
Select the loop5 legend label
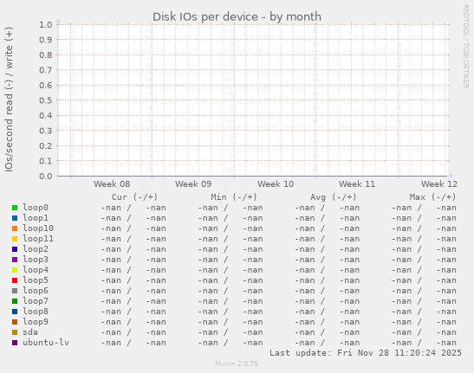click(36, 280)
